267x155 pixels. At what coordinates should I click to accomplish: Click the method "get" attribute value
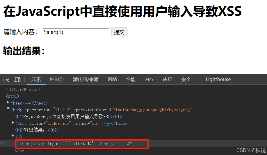95,123
